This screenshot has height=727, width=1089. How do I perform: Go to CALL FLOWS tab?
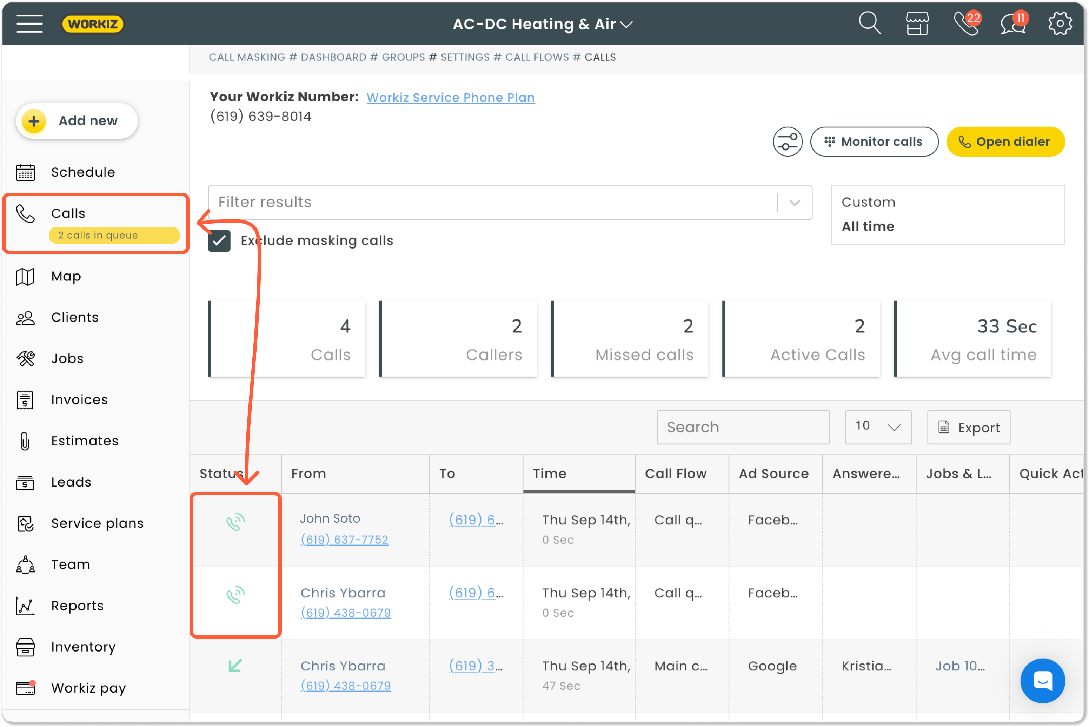tap(537, 57)
